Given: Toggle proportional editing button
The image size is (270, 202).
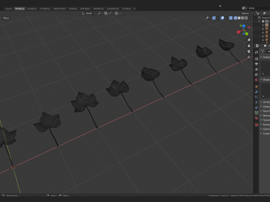Looking at the screenshot, I should (x=116, y=13).
